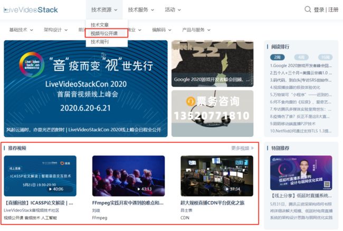Open the 低延时直播系统 special recommendation image
Image resolution: width=343 pixels, height=231 pixels.
pyautogui.click(x=301, y=173)
